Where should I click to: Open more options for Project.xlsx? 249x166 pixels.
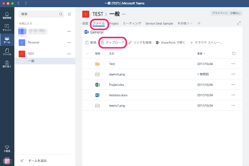click(x=233, y=85)
